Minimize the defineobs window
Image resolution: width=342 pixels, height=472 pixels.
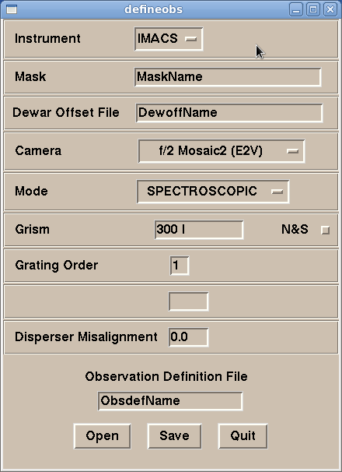(x=296, y=9)
